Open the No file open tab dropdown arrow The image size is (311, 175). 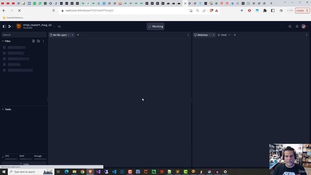pyautogui.click(x=69, y=35)
